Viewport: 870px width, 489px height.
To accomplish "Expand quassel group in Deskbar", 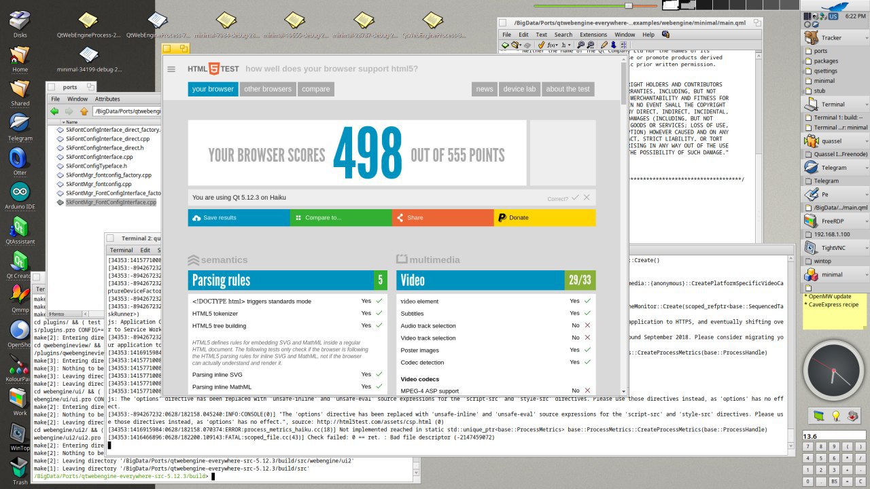I will [865, 141].
